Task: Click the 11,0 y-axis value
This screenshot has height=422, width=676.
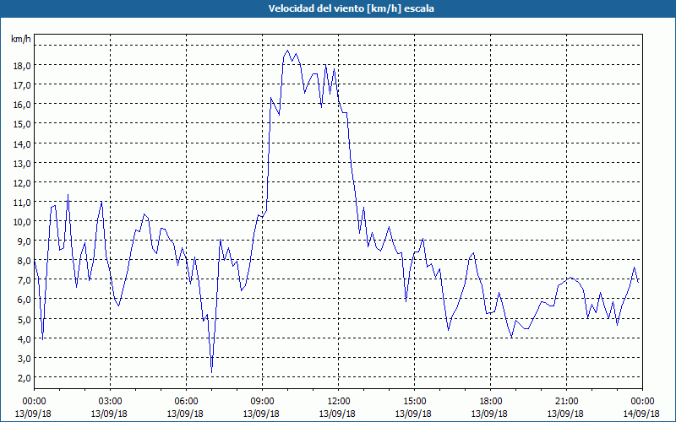Action: pos(22,203)
